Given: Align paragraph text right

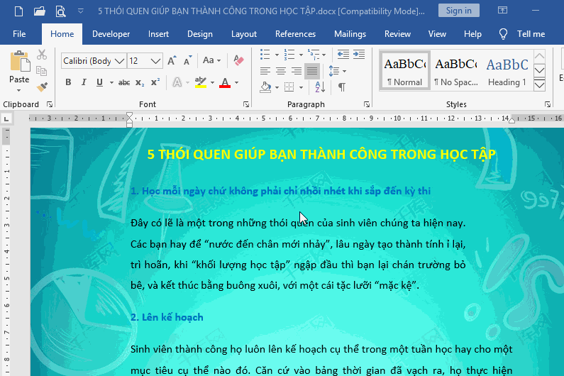Looking at the screenshot, I should pyautogui.click(x=297, y=71).
